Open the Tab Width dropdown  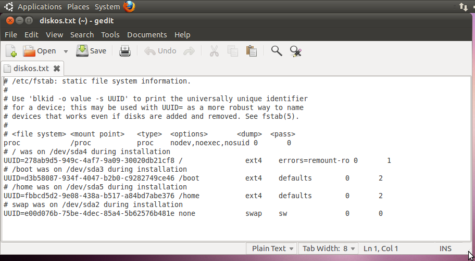point(328,249)
